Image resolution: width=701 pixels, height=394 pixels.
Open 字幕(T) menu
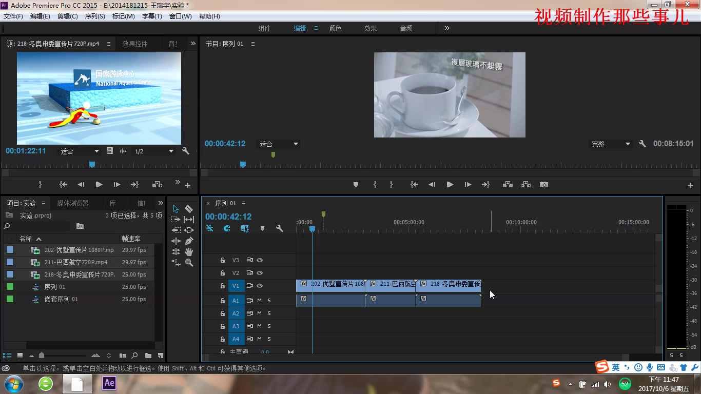click(x=152, y=16)
